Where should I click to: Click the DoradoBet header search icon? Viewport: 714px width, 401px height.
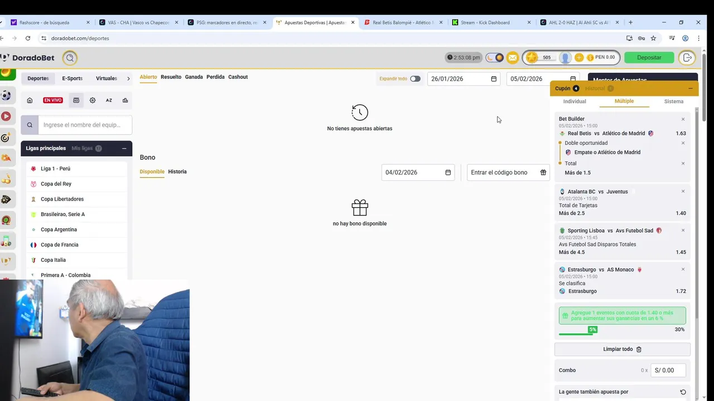70,57
